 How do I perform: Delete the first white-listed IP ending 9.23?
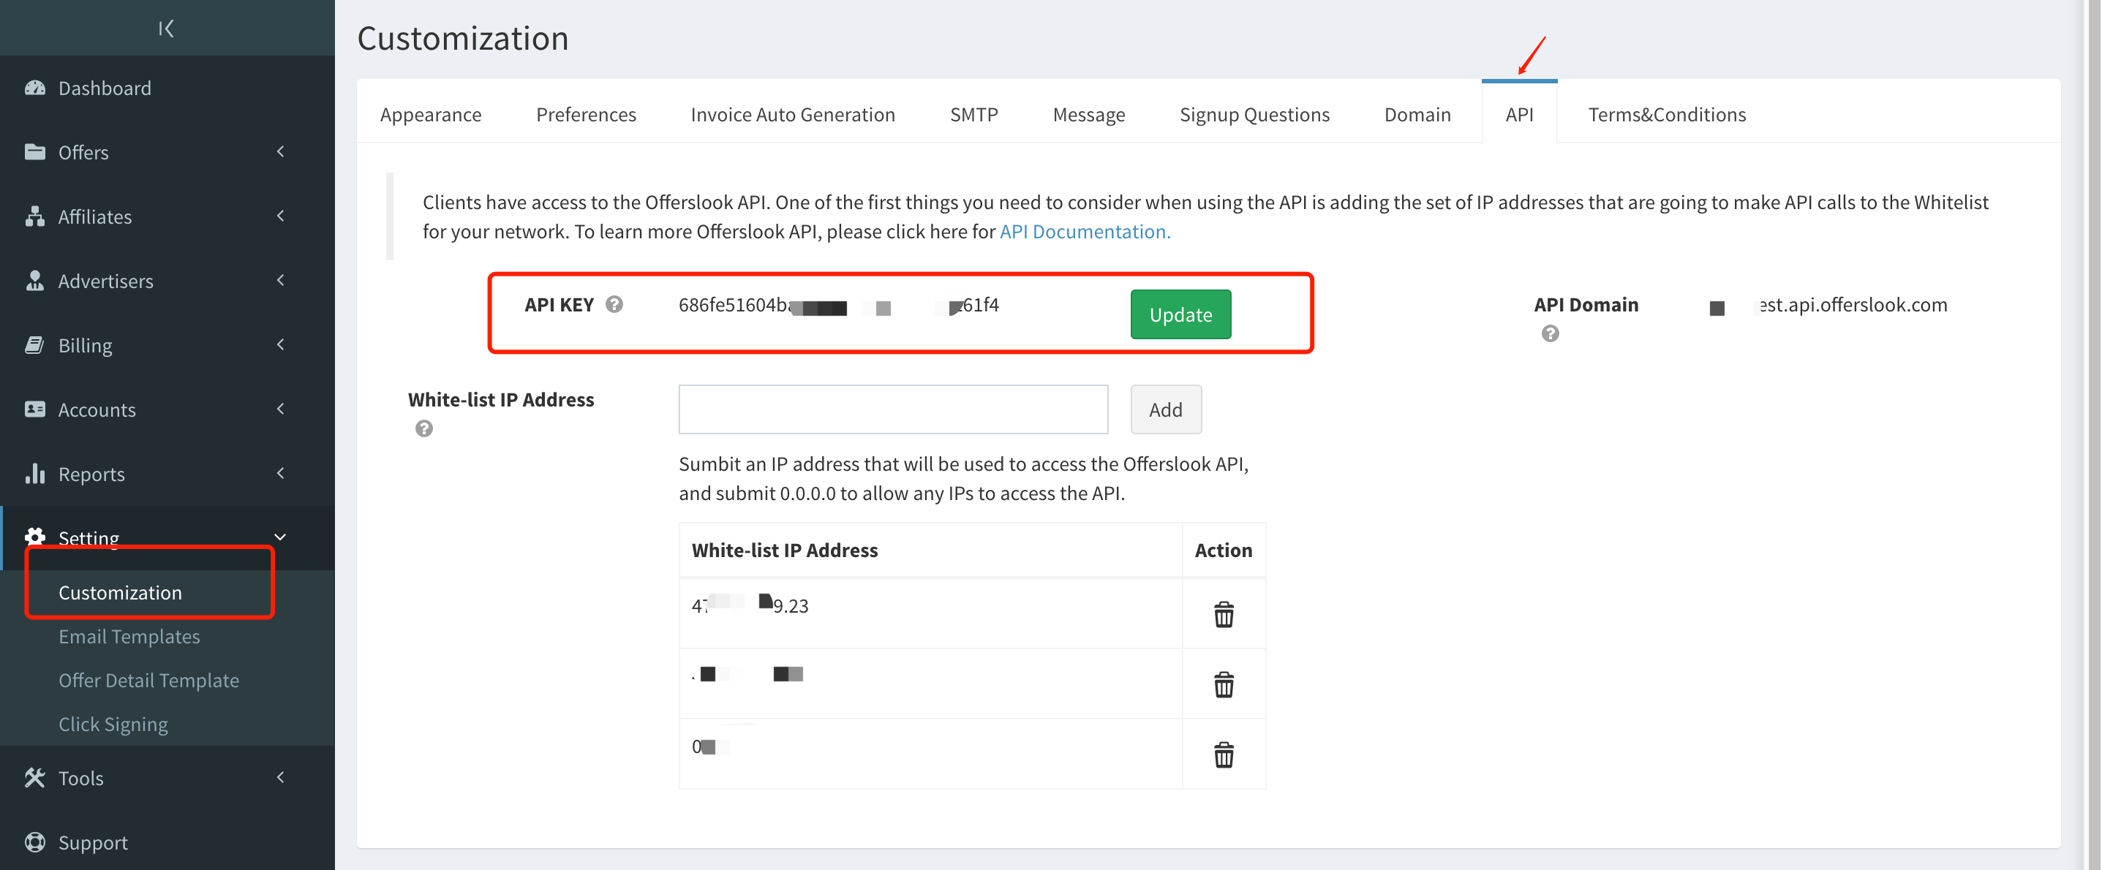pyautogui.click(x=1223, y=614)
